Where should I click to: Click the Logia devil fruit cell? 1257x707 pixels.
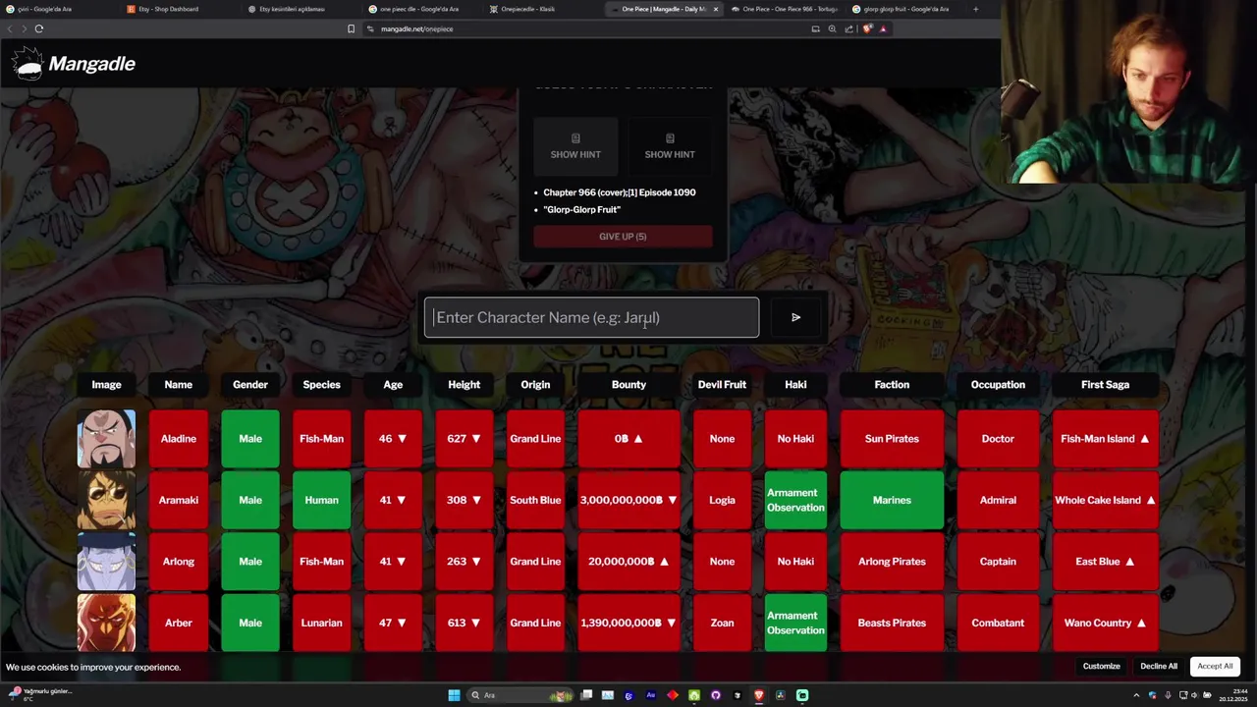pyautogui.click(x=722, y=500)
